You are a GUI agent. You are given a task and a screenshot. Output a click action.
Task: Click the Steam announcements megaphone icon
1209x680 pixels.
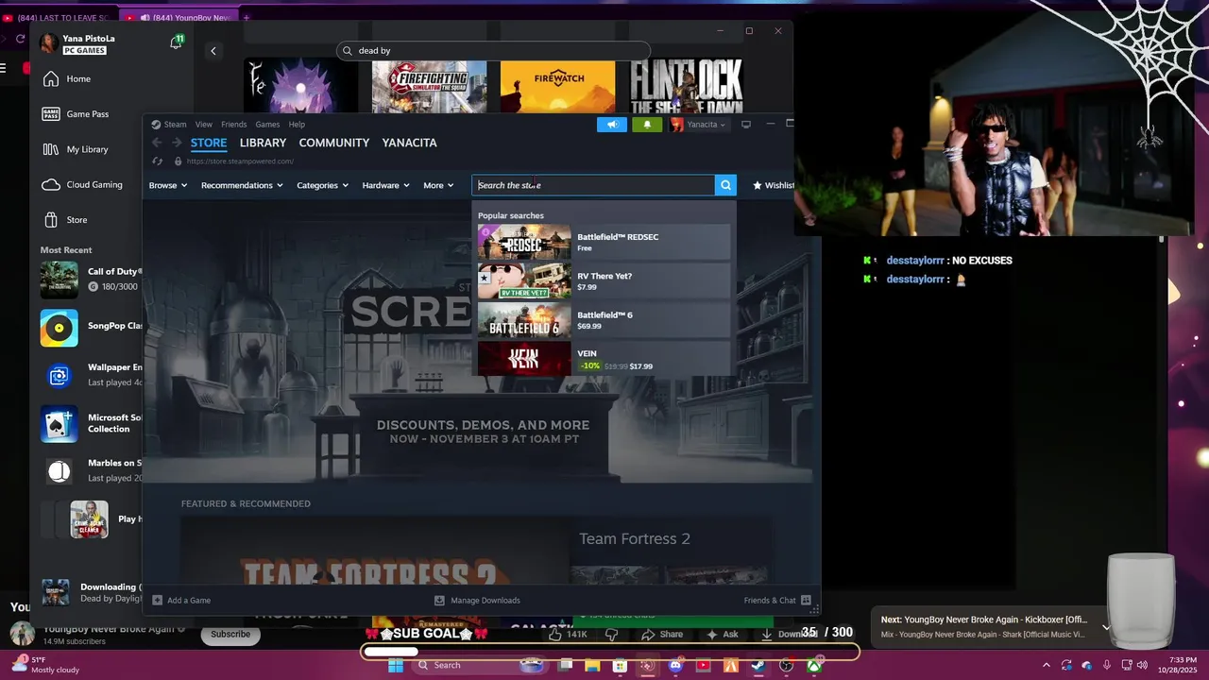pyautogui.click(x=612, y=125)
